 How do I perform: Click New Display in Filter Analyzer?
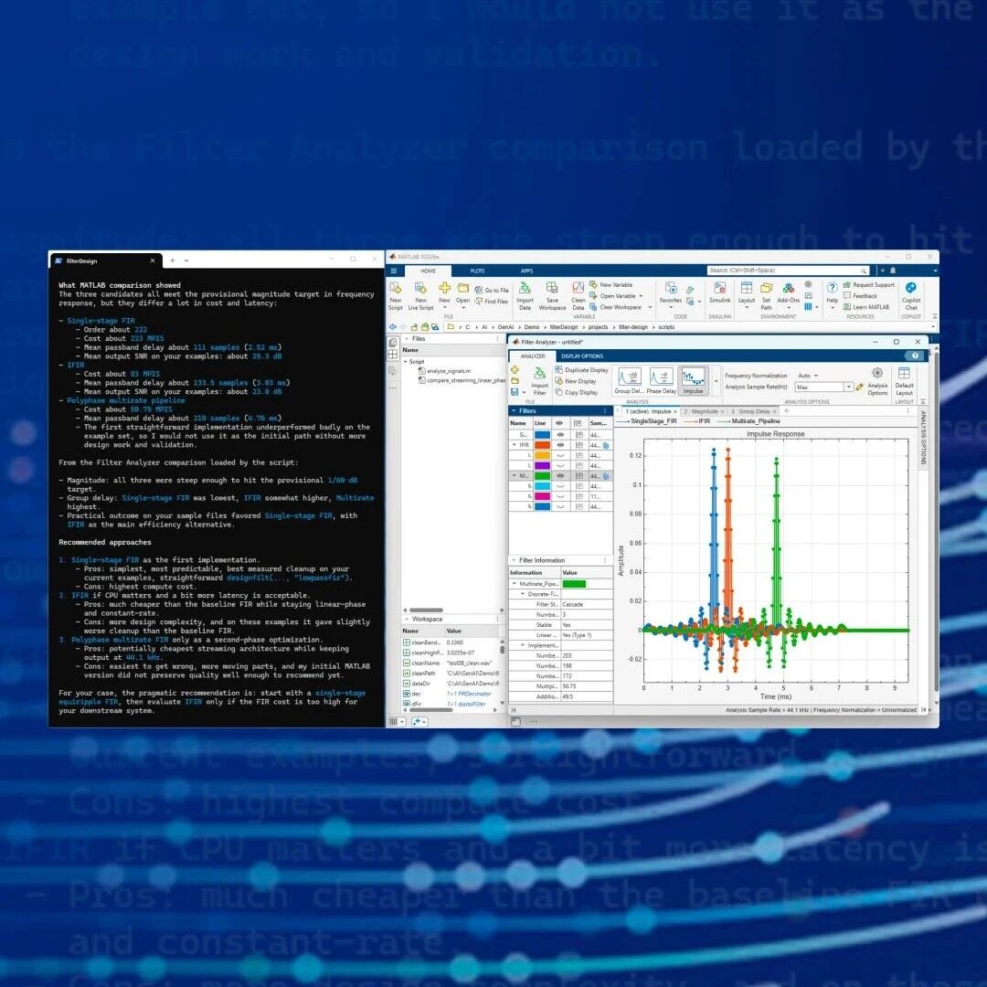[576, 381]
